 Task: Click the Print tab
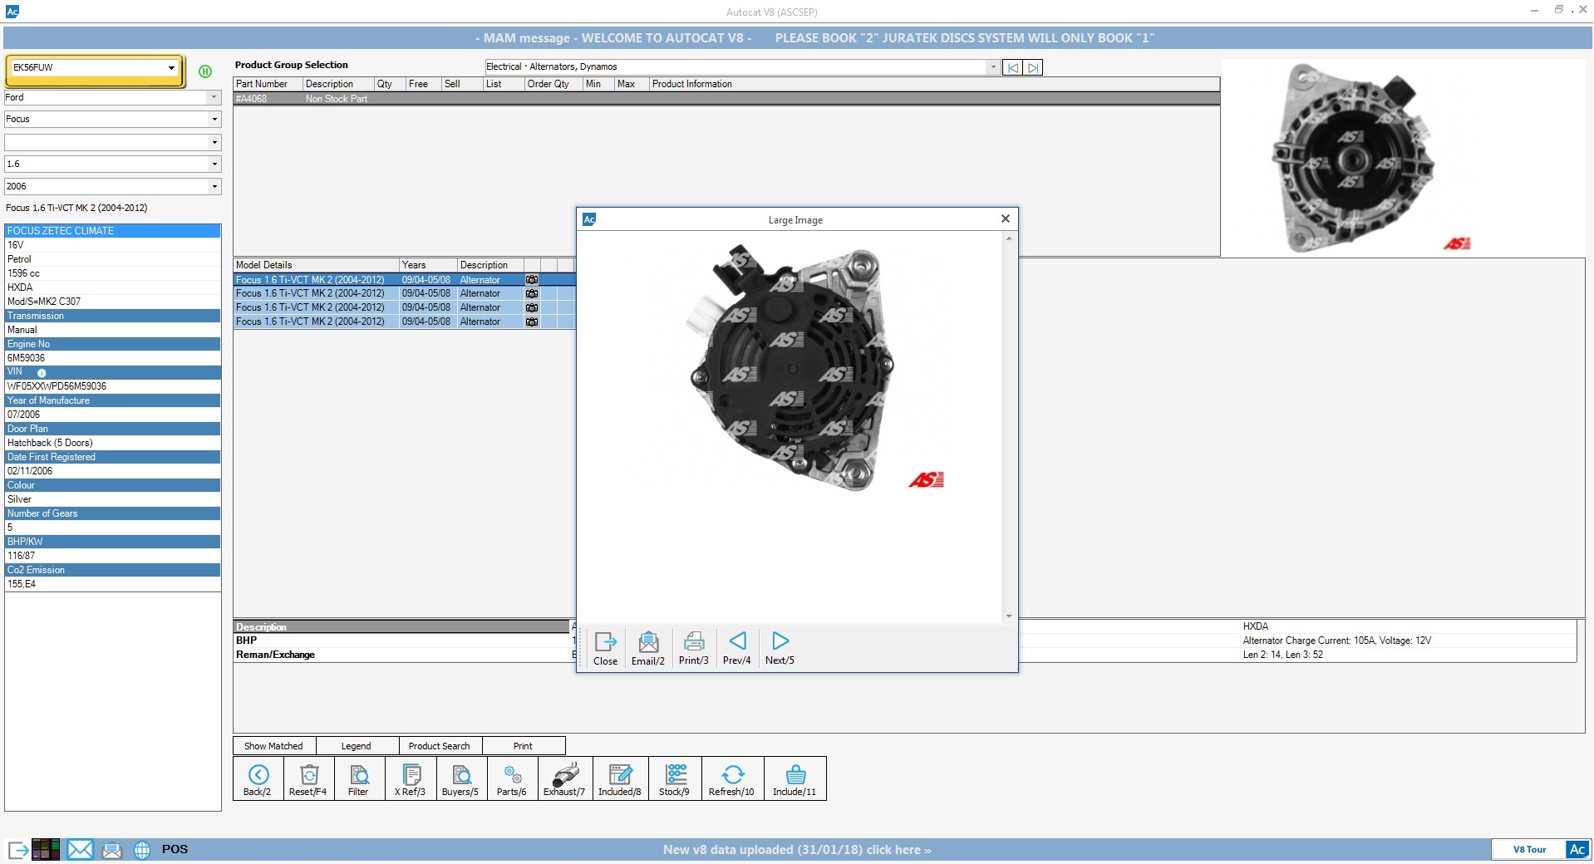click(524, 746)
